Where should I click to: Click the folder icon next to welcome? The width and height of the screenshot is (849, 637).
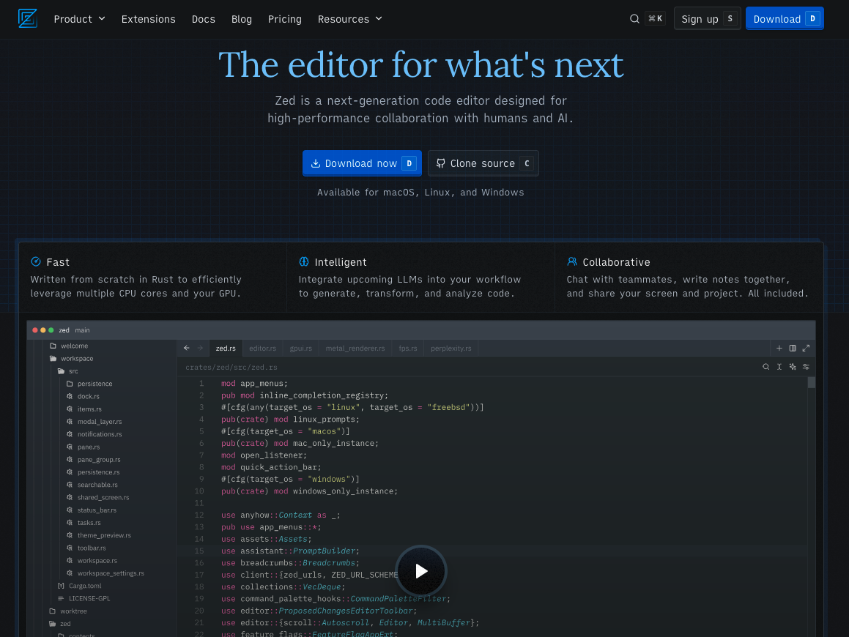[x=53, y=346]
